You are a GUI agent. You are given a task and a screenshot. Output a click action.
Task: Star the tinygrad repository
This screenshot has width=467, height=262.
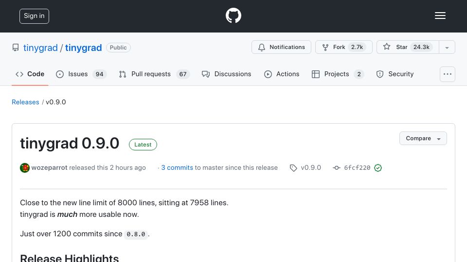point(408,47)
